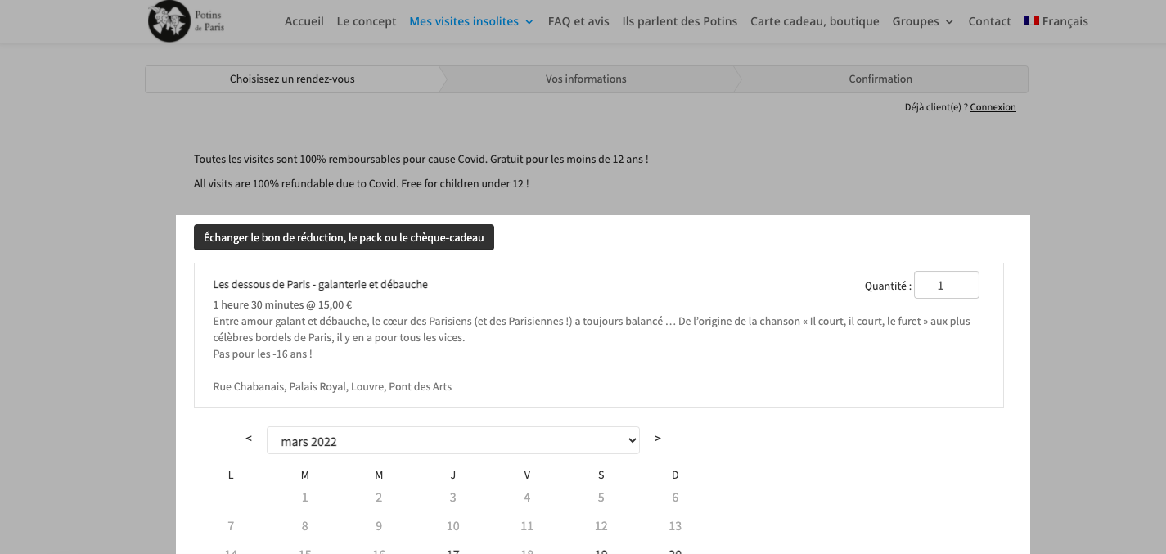1166x554 pixels.
Task: Expand the Mes visites insolites submenu chevron
Action: [x=529, y=22]
